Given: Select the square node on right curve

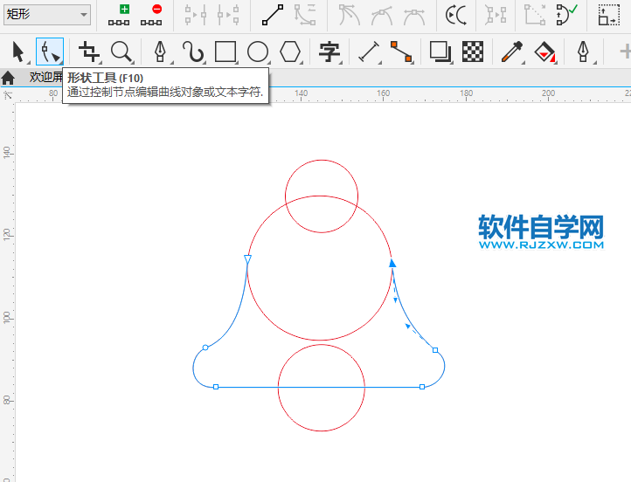Looking at the screenshot, I should click(x=435, y=350).
